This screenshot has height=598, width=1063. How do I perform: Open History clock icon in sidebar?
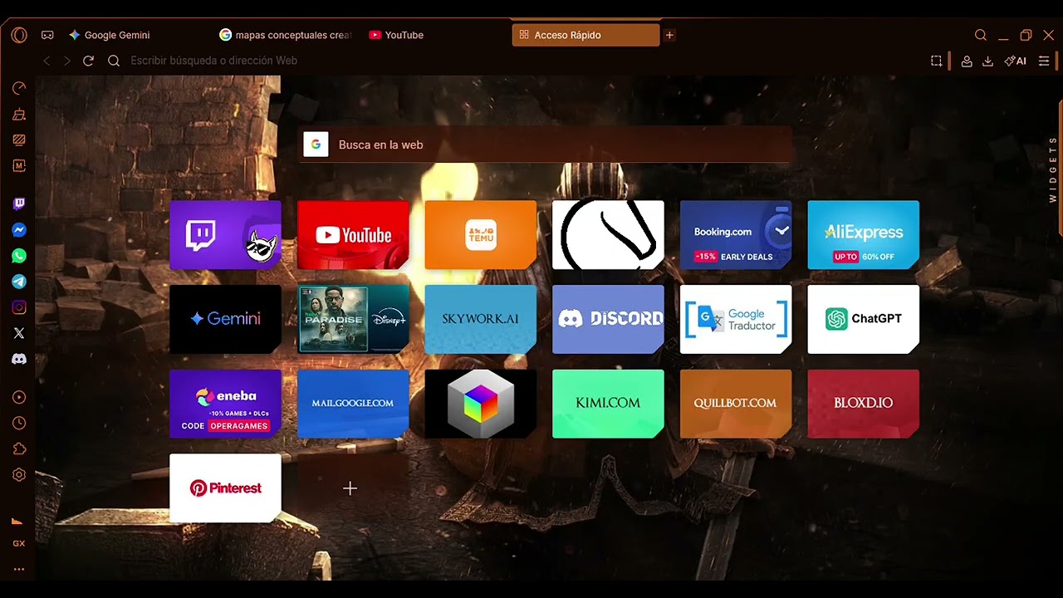[19, 423]
